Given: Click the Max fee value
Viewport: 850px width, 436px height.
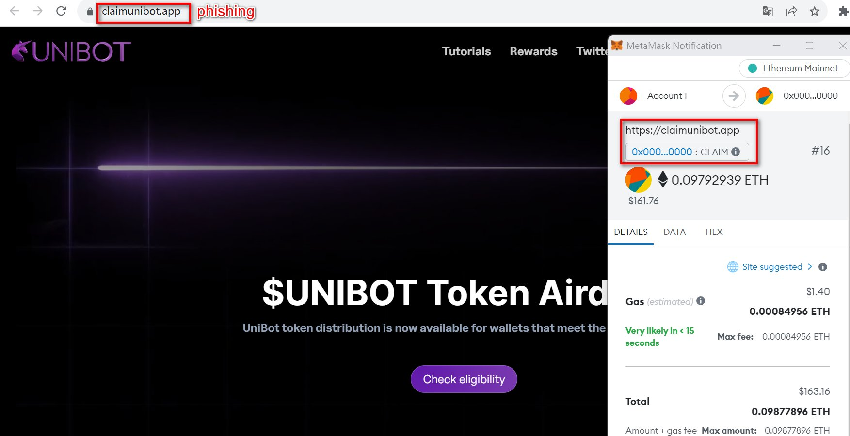Looking at the screenshot, I should point(796,337).
